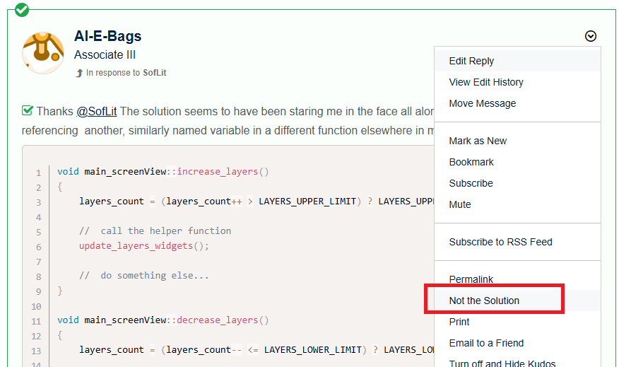The image size is (619, 367).
Task: Click the in-response-to arrow icon
Action: pos(79,73)
